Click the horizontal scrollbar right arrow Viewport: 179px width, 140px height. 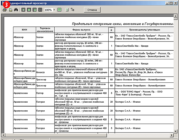pos(172,135)
